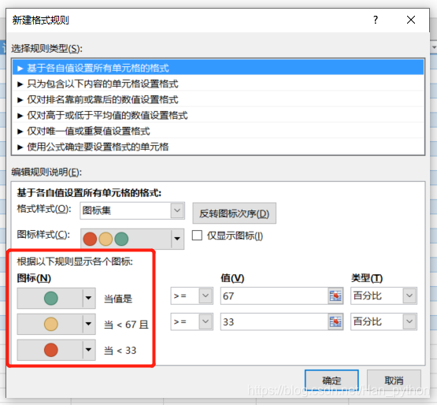Click the 当 < 67 且 condition text

click(126, 325)
